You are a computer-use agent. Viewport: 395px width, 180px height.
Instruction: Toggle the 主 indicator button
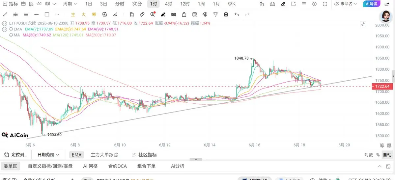pyautogui.click(x=73, y=14)
